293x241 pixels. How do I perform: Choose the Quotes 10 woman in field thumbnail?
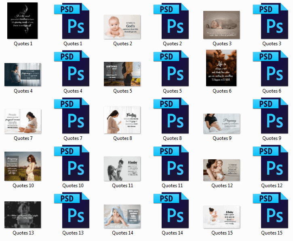coord(23,166)
